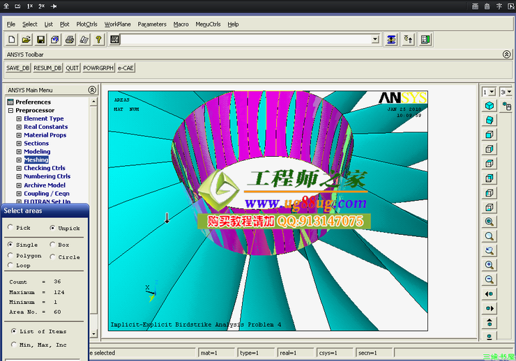Screen dimensions: 516x361
Task: Select the isometric view cube icon
Action: 490,105
